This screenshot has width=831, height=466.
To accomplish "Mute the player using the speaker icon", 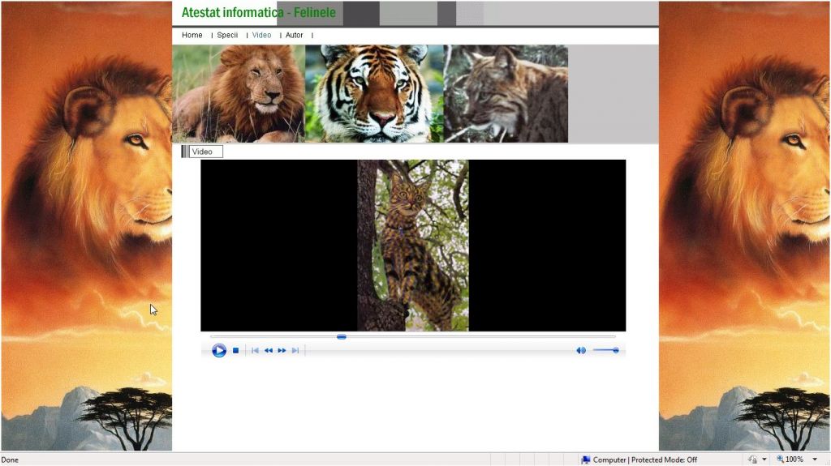I will pos(581,350).
